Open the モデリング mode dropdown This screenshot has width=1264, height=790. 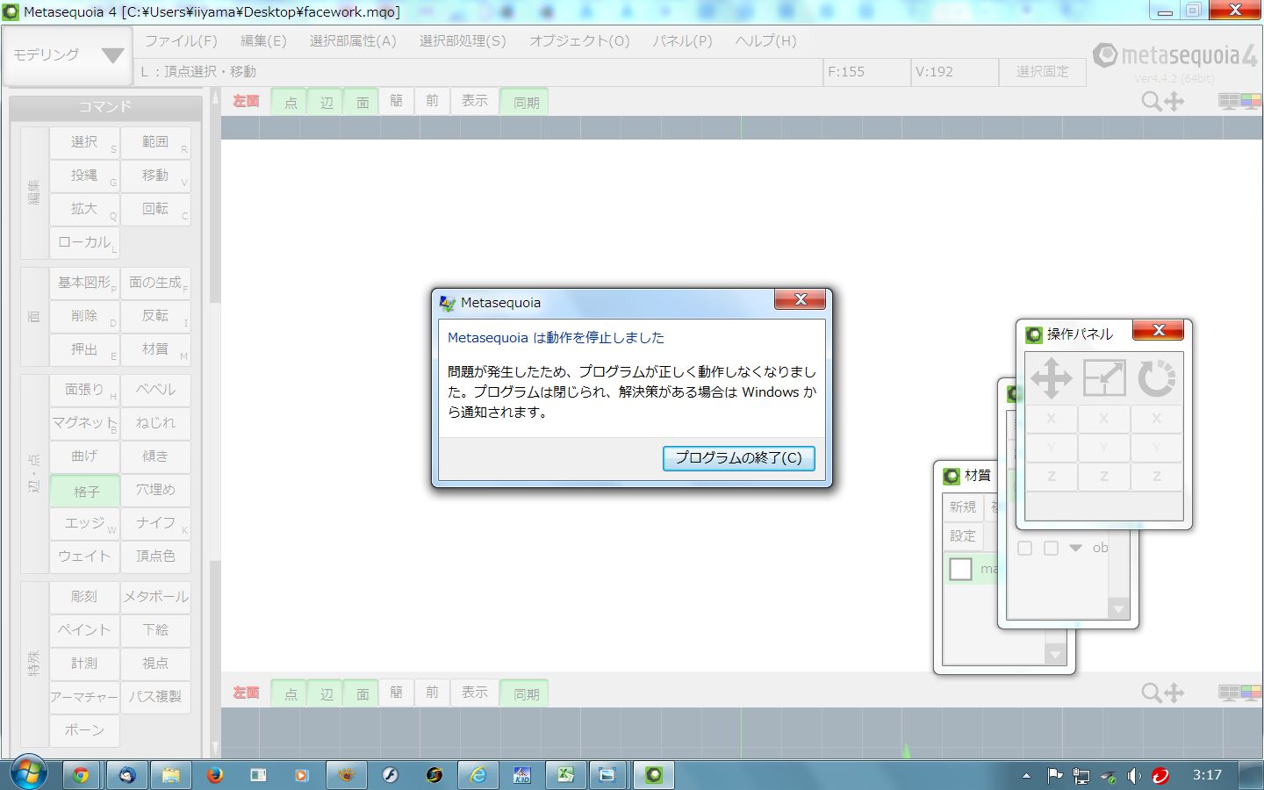68,55
